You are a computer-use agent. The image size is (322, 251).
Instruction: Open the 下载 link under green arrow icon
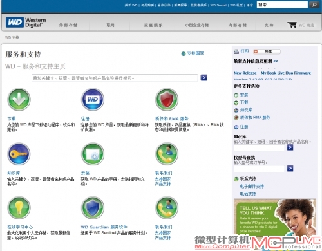click(x=12, y=119)
